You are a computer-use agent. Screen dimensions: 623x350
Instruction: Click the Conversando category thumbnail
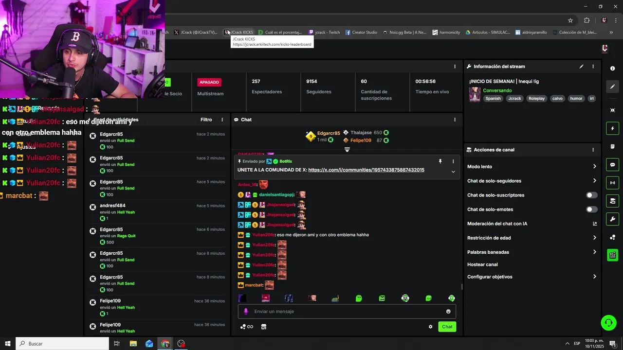[475, 94]
